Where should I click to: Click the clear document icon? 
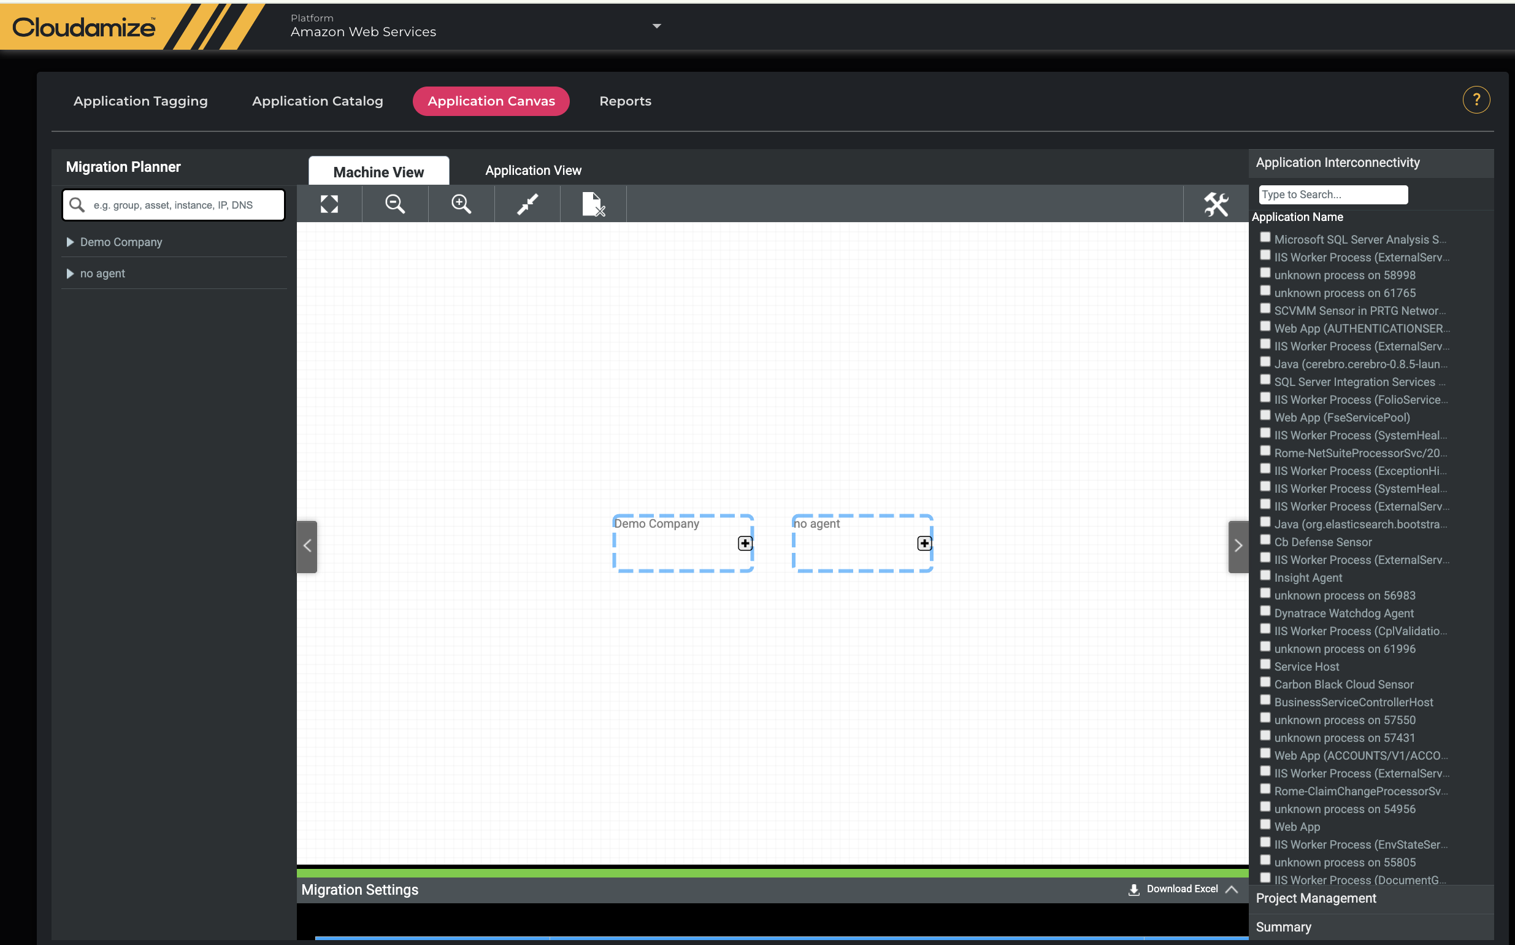tap(593, 204)
